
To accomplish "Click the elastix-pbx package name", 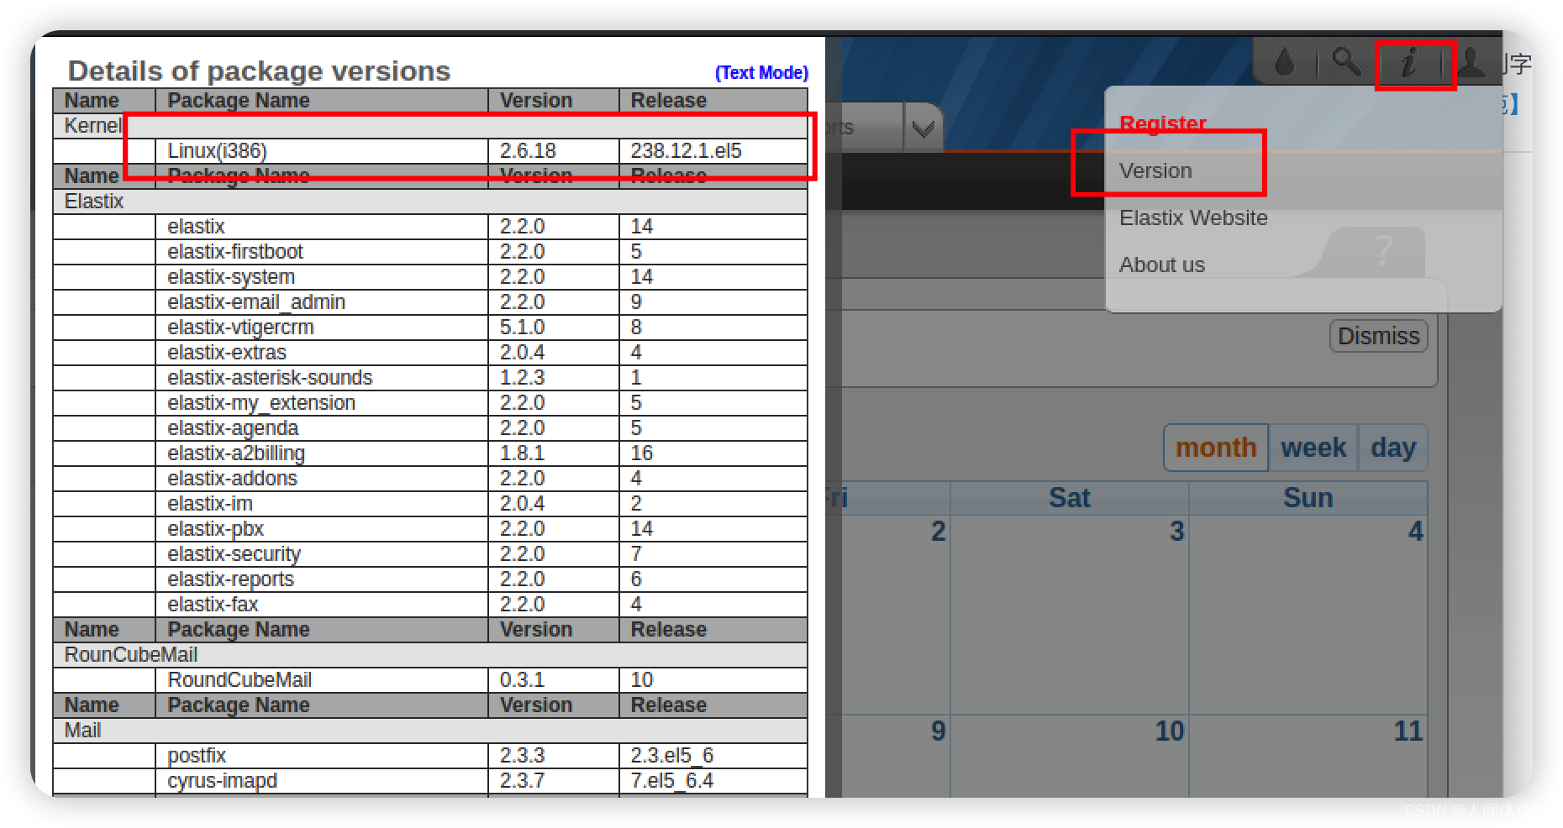I will pos(215,529).
